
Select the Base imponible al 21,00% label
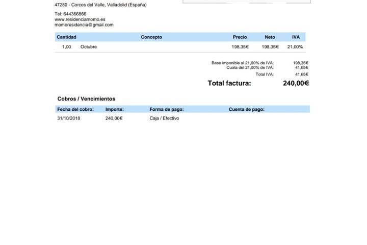(242, 63)
